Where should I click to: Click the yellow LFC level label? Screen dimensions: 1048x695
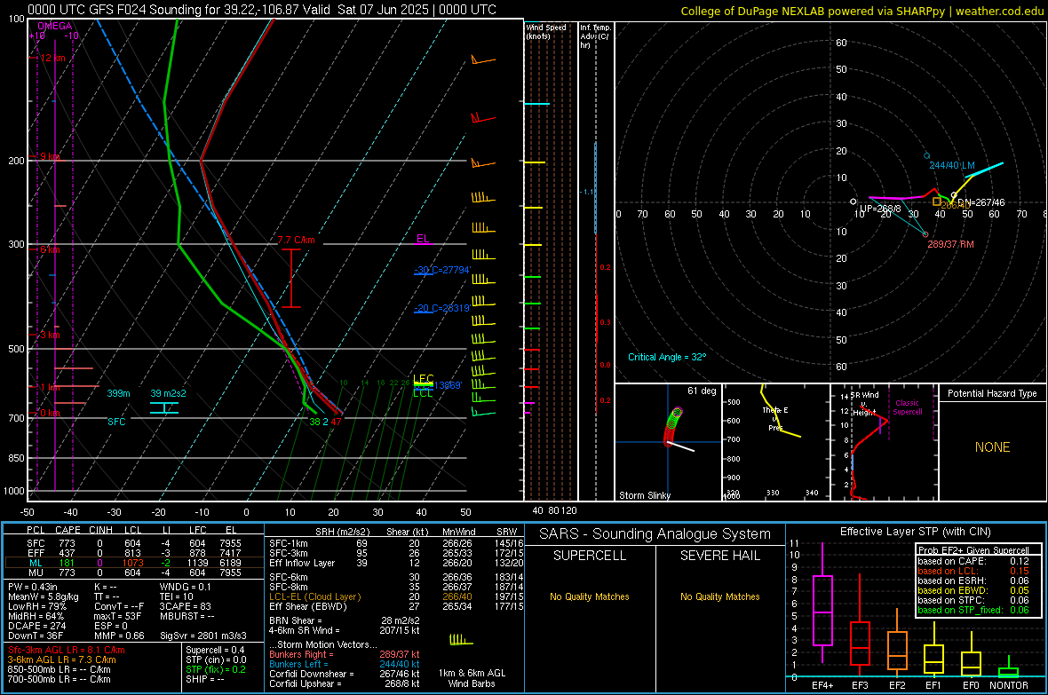point(424,379)
